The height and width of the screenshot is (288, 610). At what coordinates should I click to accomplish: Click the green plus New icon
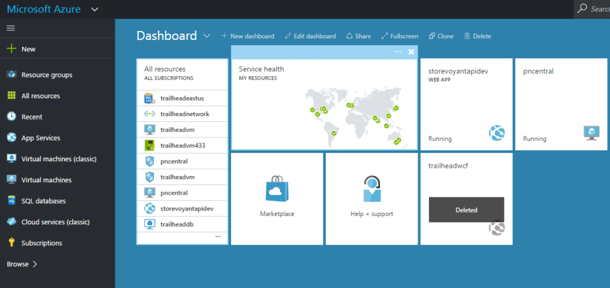coord(12,49)
